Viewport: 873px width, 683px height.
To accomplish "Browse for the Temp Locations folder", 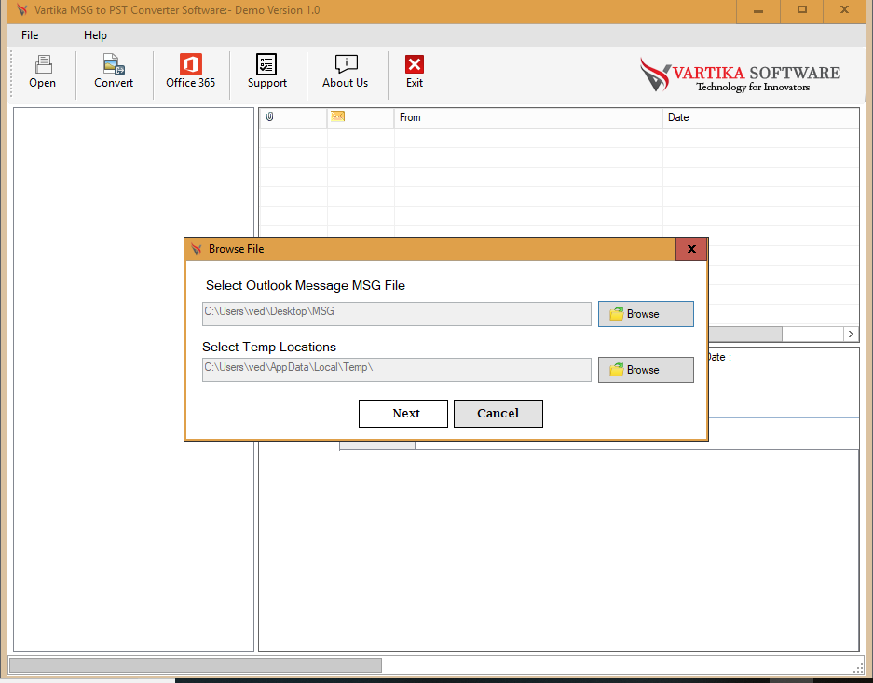I will [x=646, y=370].
